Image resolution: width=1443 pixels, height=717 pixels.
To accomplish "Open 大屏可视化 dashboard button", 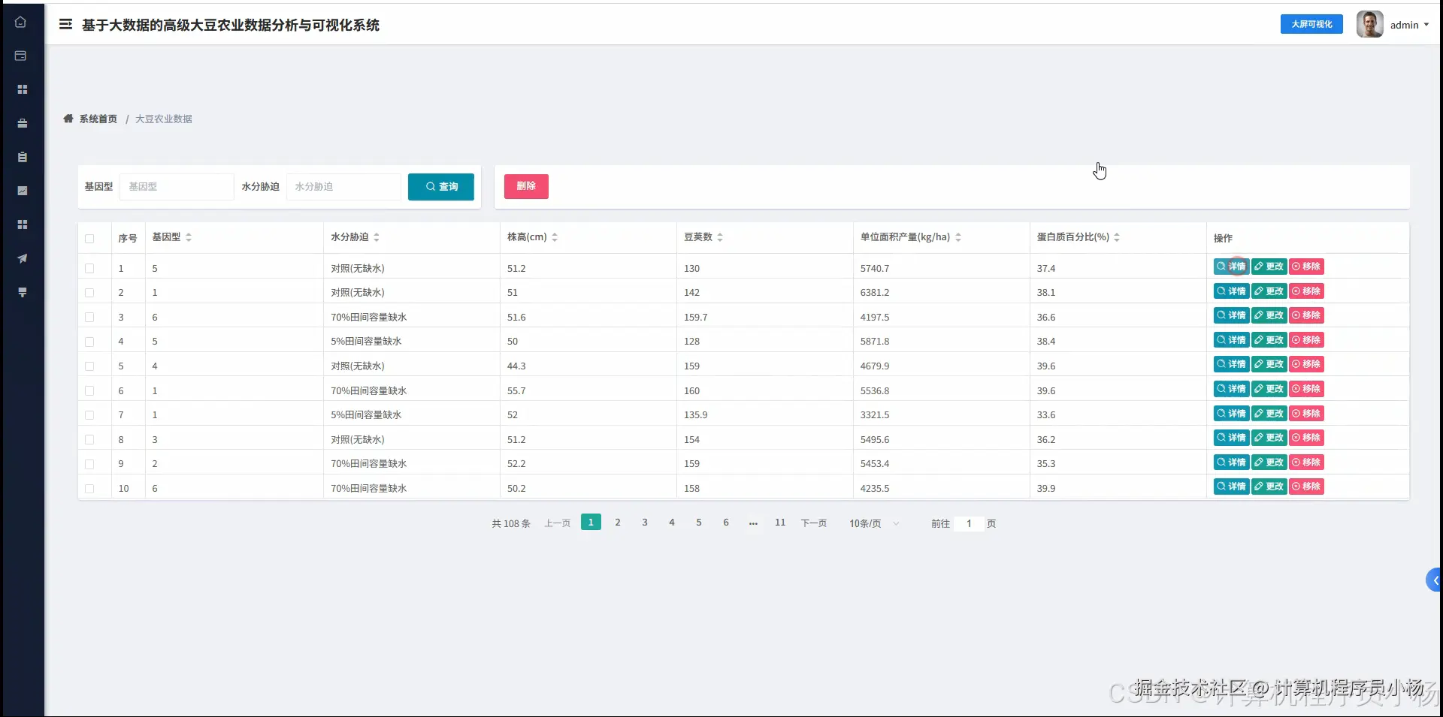I will coord(1311,24).
